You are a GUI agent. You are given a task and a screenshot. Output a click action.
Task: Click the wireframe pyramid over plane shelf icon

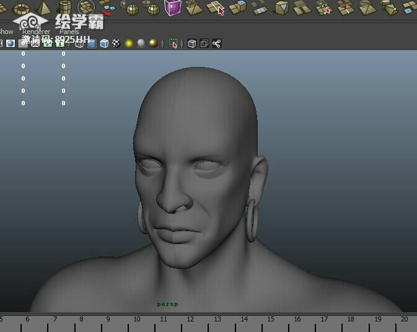tap(194, 7)
